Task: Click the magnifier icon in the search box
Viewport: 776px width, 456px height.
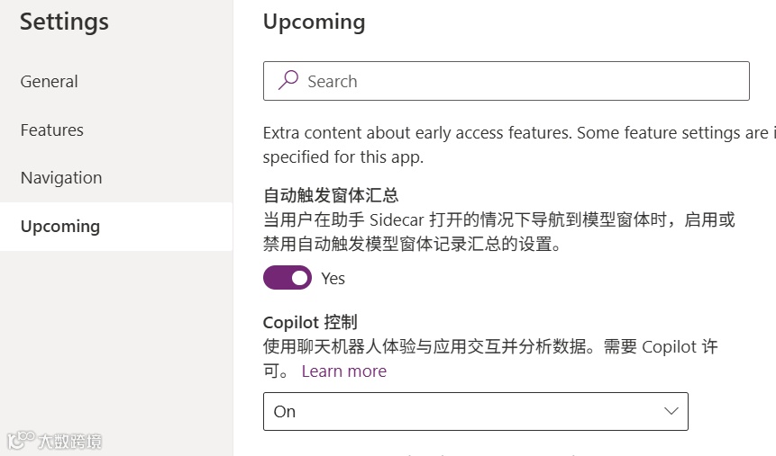Action: point(288,81)
